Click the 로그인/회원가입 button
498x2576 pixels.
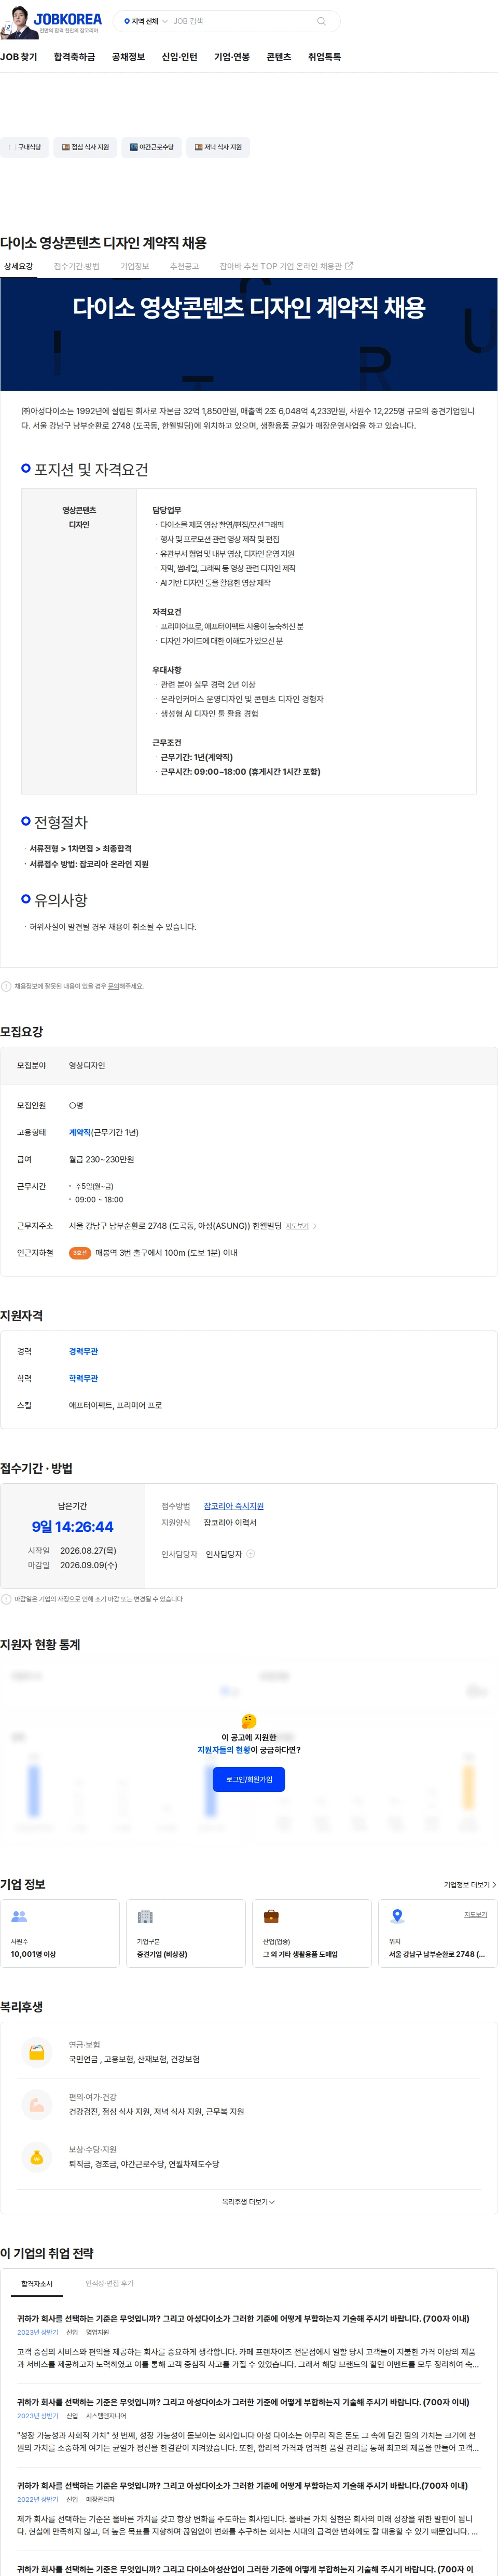click(249, 1779)
